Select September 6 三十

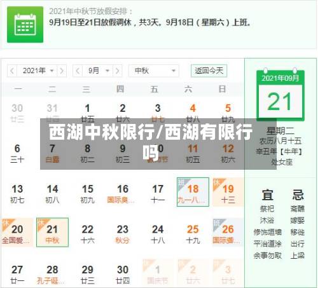[x=17, y=153]
